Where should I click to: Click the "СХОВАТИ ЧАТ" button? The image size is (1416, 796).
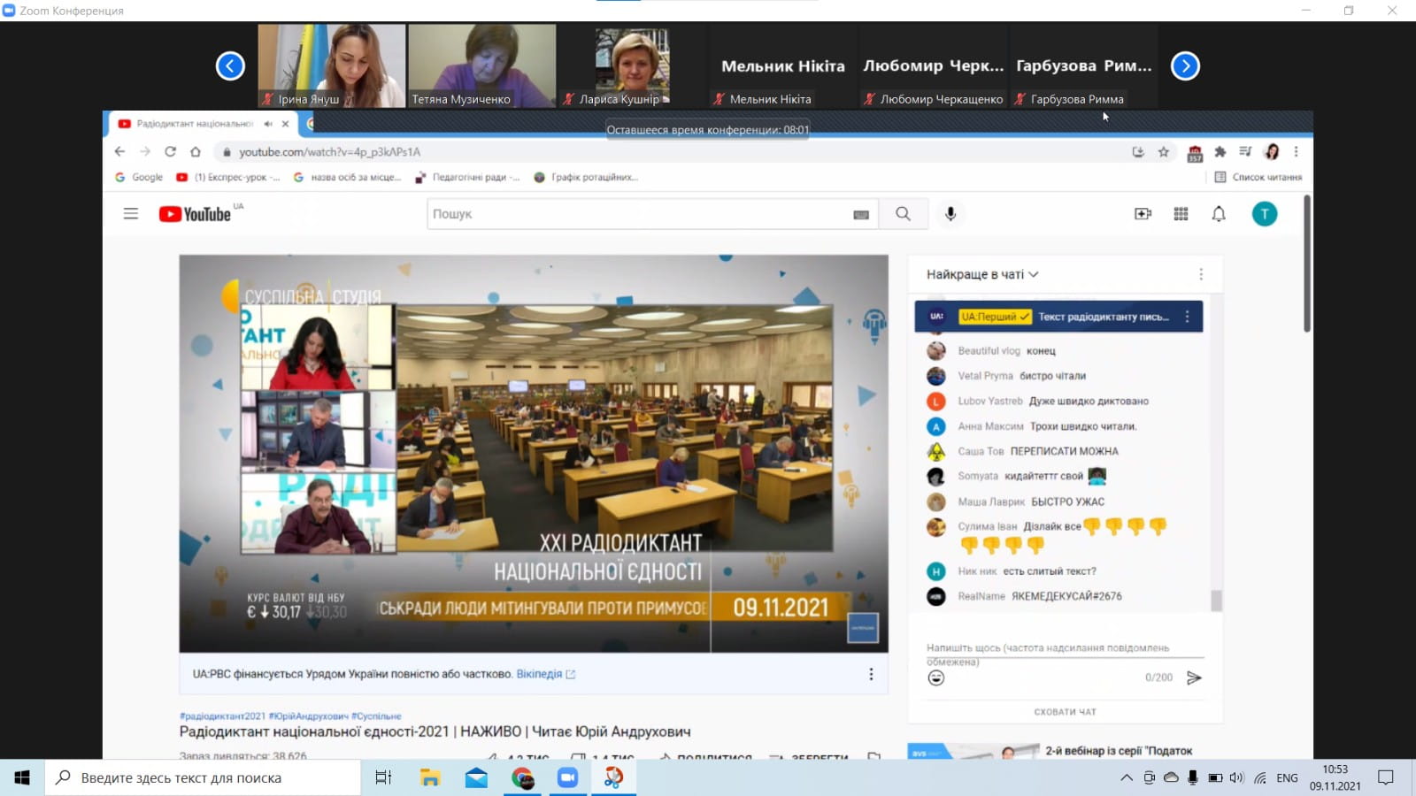click(x=1065, y=712)
